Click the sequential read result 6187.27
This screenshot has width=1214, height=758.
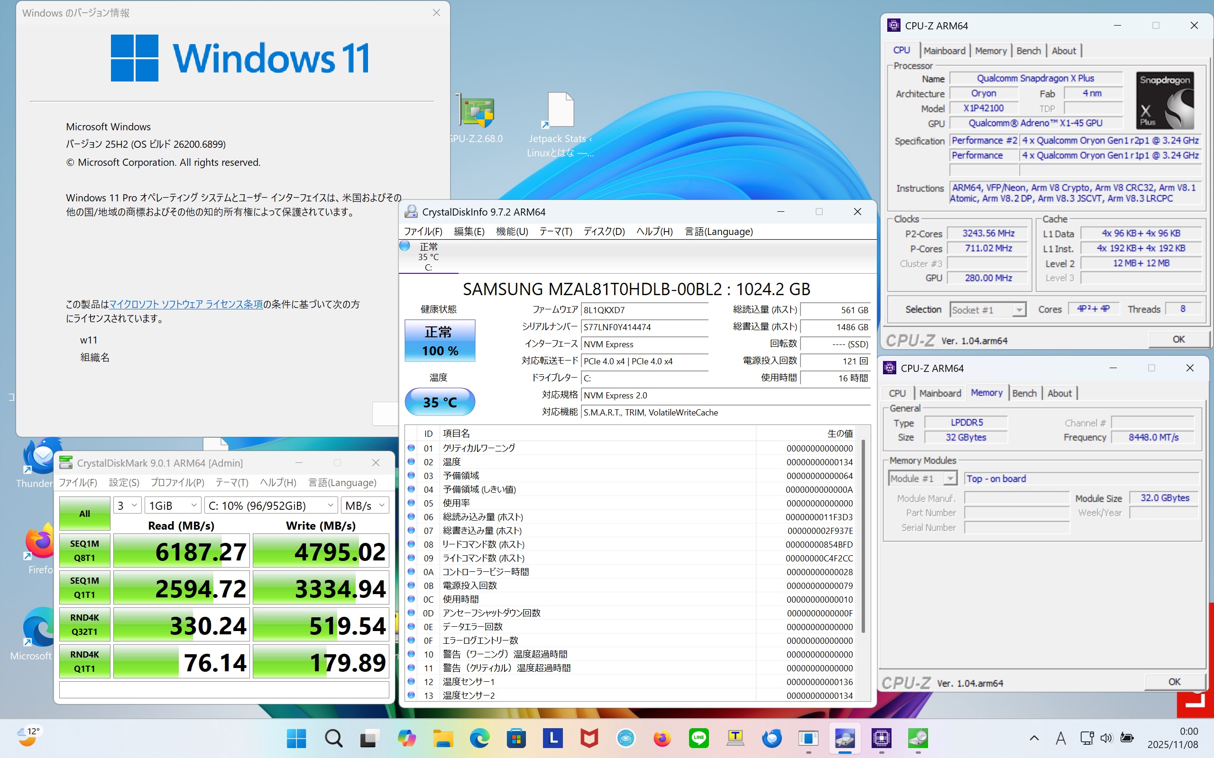pos(182,551)
